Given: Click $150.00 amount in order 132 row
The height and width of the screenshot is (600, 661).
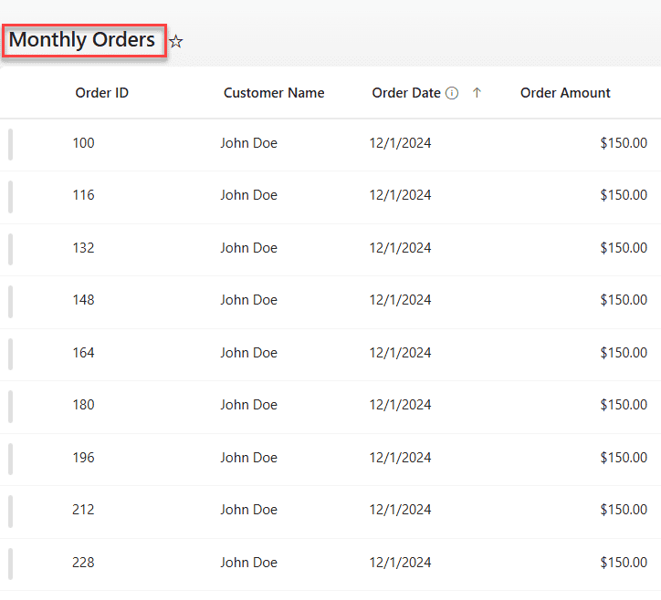Looking at the screenshot, I should pos(624,248).
